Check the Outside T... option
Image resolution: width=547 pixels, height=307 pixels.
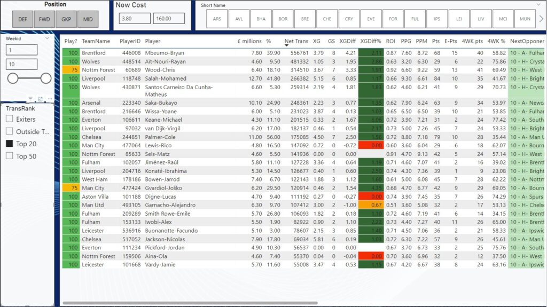click(x=10, y=131)
